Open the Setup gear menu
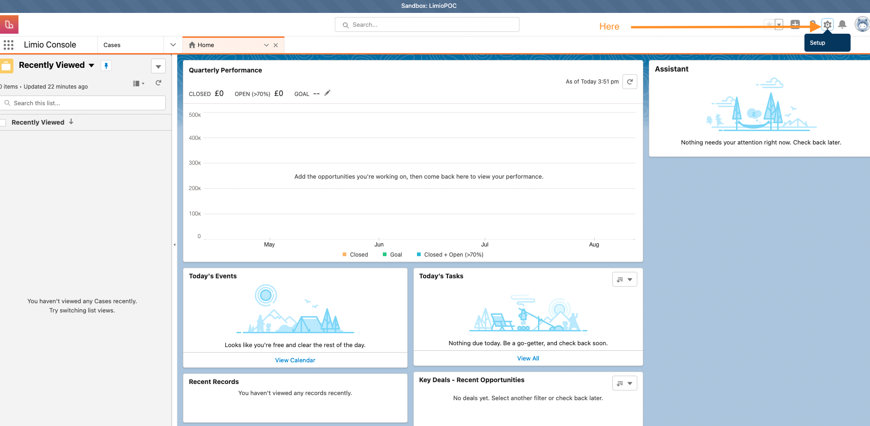 pyautogui.click(x=828, y=24)
